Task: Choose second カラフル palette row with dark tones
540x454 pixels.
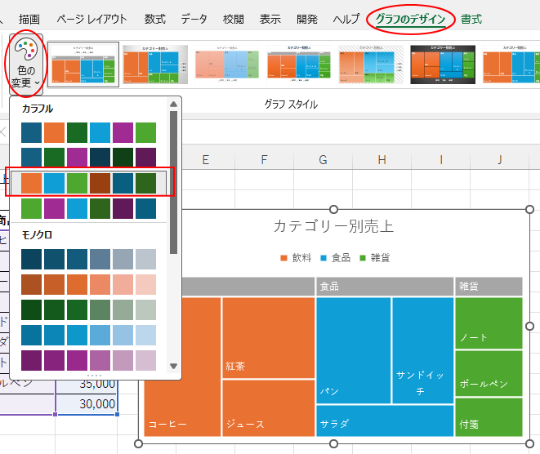Action: pos(88,158)
